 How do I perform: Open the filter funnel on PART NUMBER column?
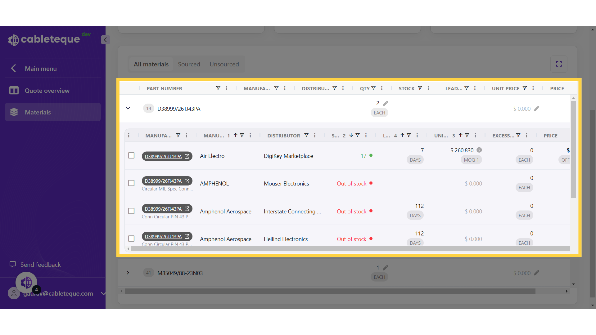[218, 88]
